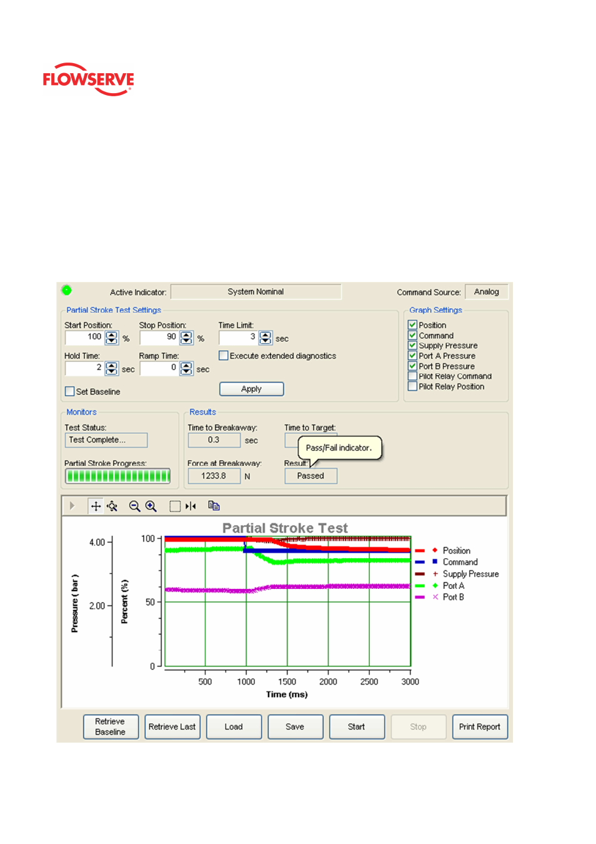Click the Stop Position value field
The height and width of the screenshot is (844, 596).
[160, 338]
